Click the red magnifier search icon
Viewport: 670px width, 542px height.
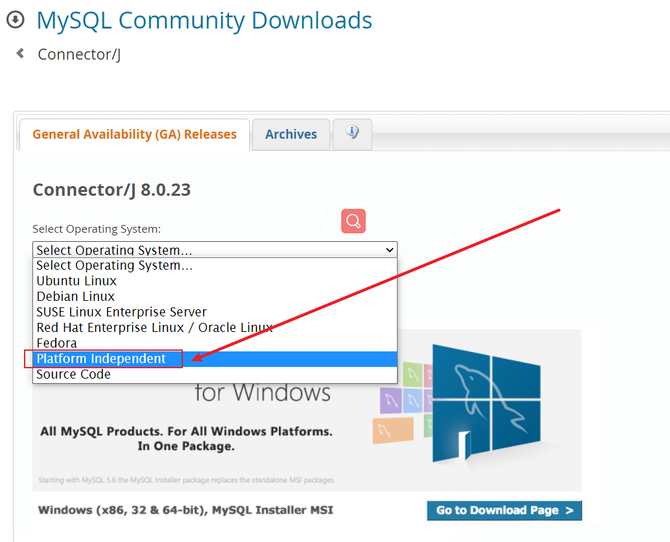(x=353, y=221)
